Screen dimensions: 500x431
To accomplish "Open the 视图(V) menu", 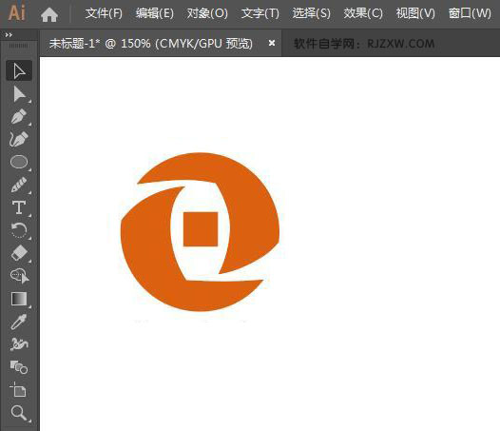I will [415, 13].
